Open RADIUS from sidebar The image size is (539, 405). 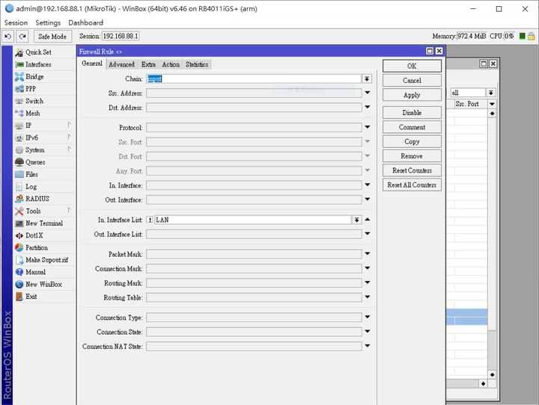click(x=37, y=199)
